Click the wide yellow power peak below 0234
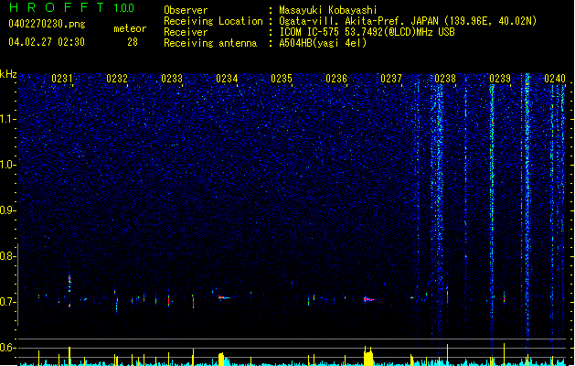The height and width of the screenshot is (366, 575). point(221,359)
